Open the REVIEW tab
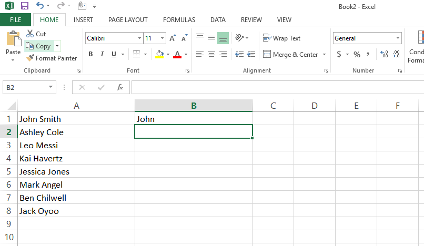 click(251, 20)
